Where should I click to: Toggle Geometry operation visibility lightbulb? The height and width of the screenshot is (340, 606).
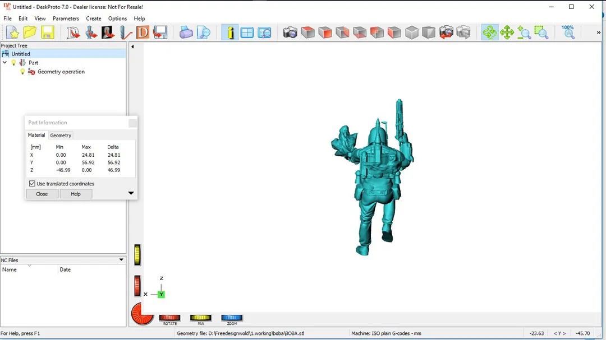coord(23,72)
